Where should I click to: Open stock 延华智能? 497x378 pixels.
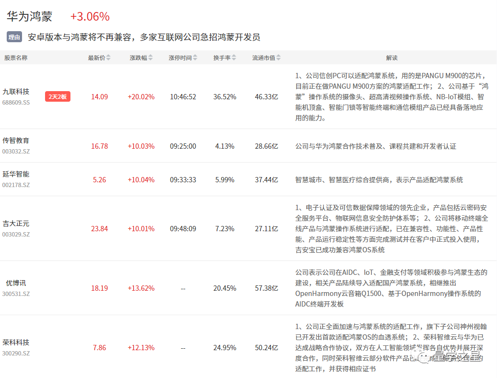(16, 174)
